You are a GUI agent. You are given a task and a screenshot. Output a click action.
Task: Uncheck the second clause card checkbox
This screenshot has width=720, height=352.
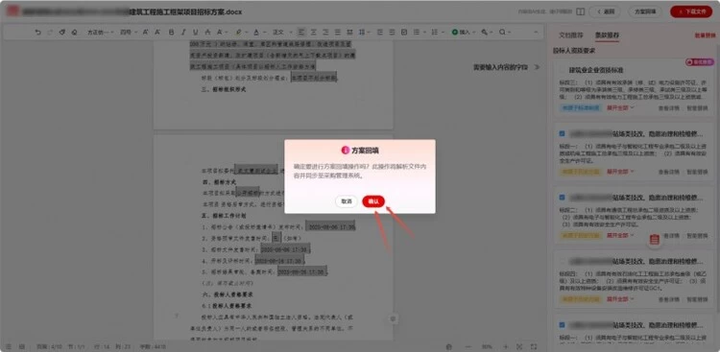(562, 133)
